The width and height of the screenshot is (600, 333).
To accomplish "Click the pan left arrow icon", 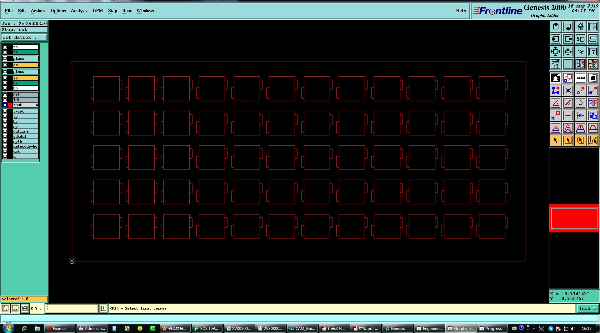I will [556, 39].
